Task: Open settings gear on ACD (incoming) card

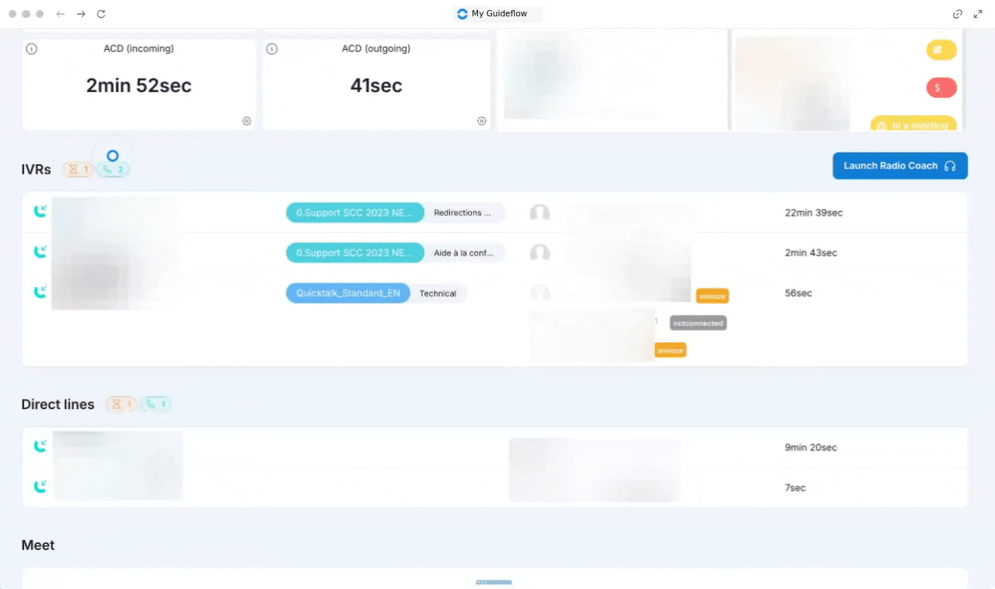Action: tap(246, 121)
